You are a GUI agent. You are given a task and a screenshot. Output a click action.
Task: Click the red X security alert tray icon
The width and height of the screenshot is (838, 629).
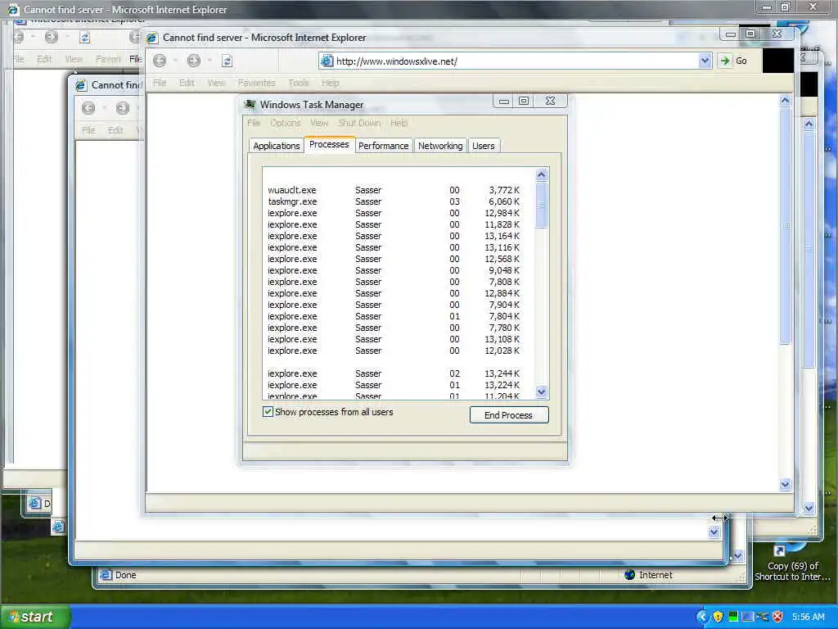[x=777, y=617]
